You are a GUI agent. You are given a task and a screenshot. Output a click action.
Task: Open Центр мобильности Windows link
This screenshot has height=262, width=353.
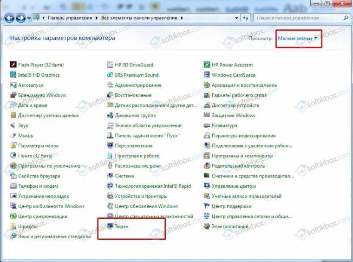coord(51,206)
